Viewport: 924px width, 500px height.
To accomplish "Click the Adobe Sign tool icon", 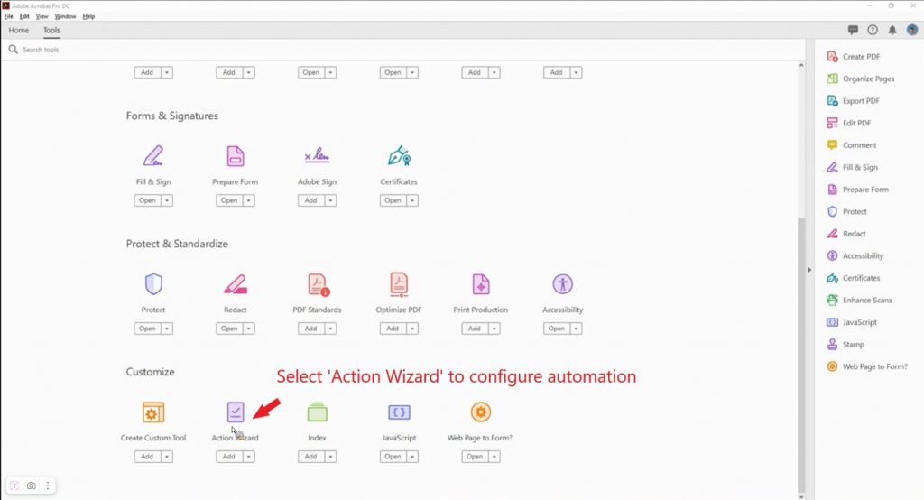I will pyautogui.click(x=317, y=155).
